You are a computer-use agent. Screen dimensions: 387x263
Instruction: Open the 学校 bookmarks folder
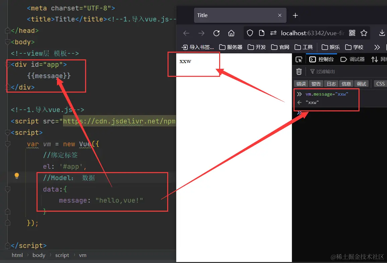354,47
